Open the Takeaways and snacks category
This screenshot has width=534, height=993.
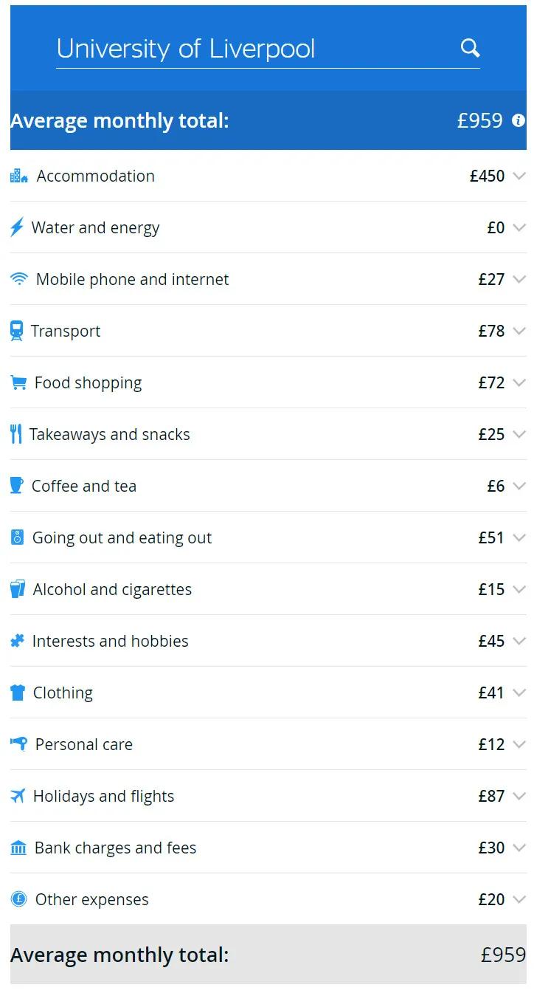click(110, 434)
